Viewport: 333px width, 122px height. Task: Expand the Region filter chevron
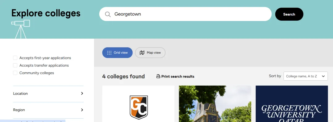pyautogui.click(x=82, y=110)
